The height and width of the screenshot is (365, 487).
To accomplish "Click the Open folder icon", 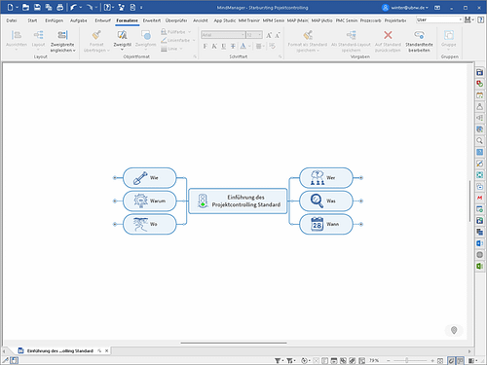I will pyautogui.click(x=25, y=7).
